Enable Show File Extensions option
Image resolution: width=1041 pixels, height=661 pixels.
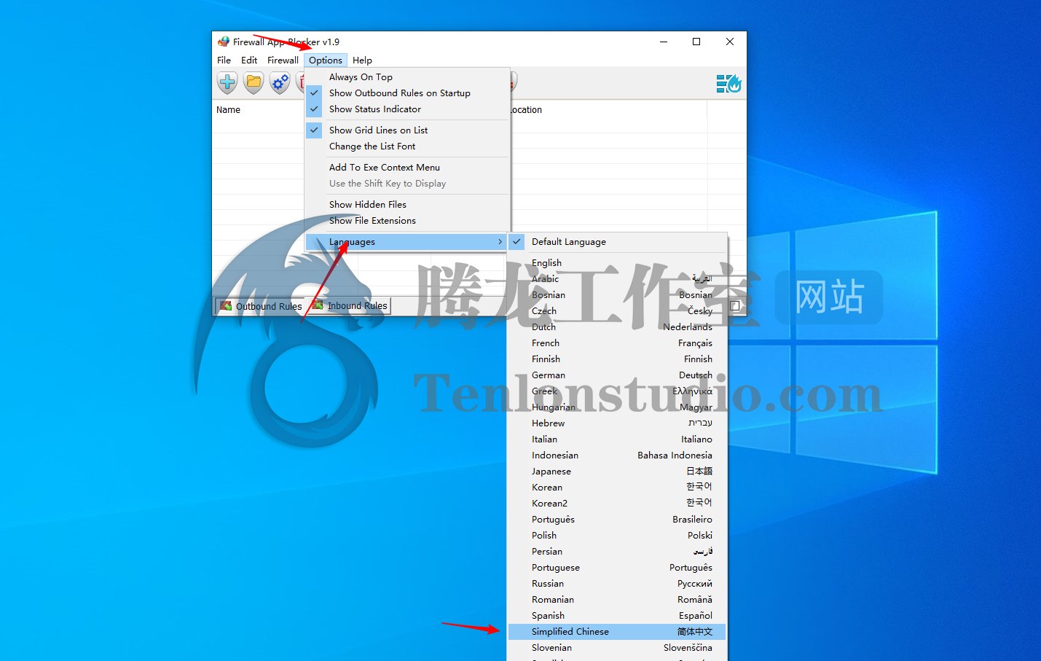pos(407,221)
